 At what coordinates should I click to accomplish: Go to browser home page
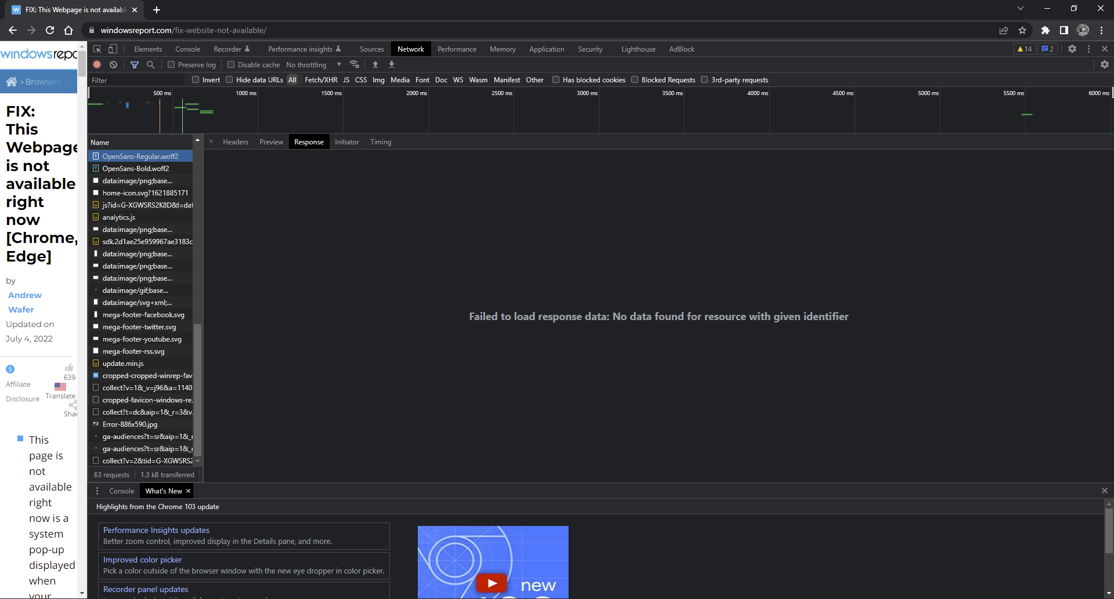(68, 30)
